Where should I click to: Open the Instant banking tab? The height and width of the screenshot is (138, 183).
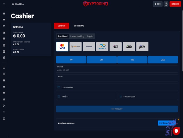(77, 36)
